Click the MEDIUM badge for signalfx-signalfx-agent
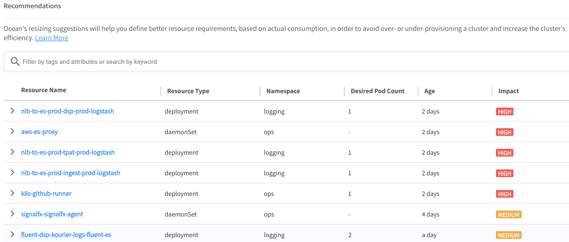 pos(508,214)
